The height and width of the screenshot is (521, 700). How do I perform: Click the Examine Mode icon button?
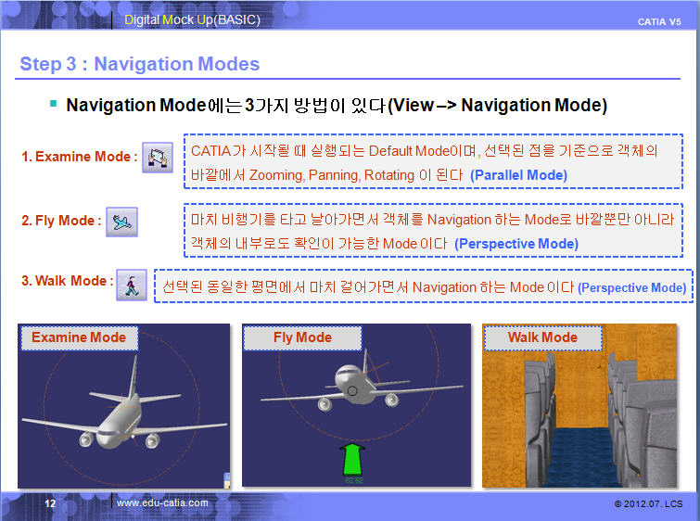click(159, 156)
